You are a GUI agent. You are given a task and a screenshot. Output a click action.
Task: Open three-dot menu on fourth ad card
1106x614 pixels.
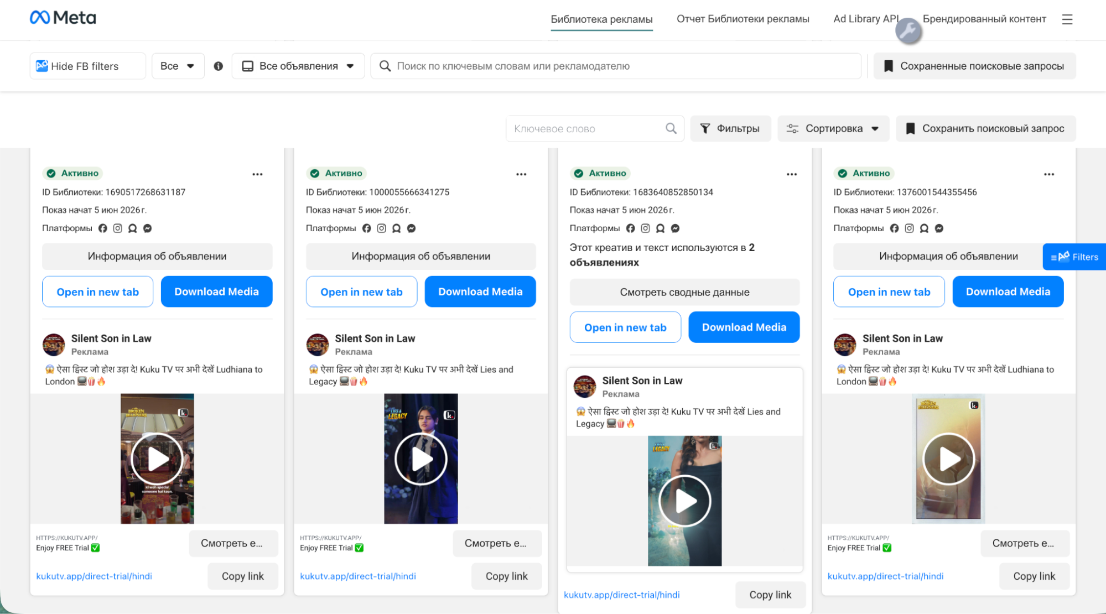tap(1049, 174)
